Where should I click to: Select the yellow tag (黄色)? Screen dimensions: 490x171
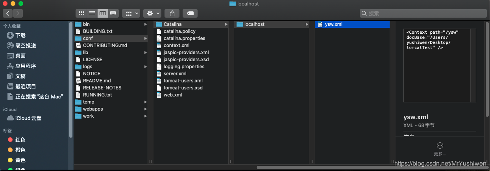pyautogui.click(x=17, y=160)
